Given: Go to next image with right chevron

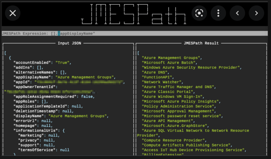Looking at the screenshot, I should (256, 13).
